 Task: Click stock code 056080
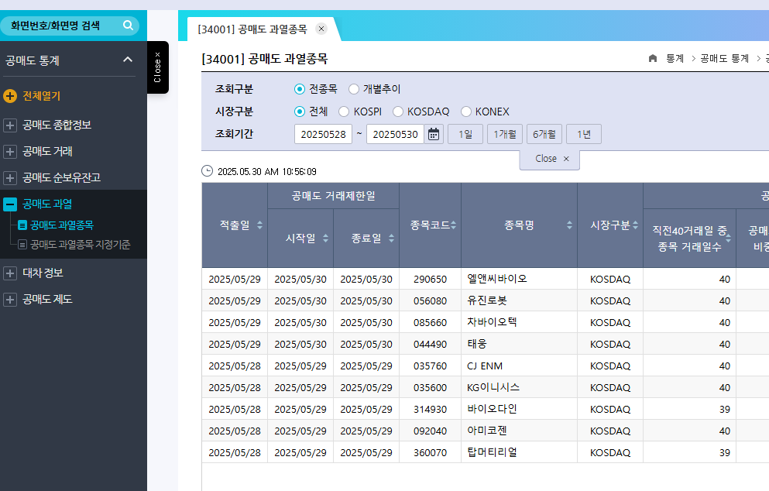(430, 300)
